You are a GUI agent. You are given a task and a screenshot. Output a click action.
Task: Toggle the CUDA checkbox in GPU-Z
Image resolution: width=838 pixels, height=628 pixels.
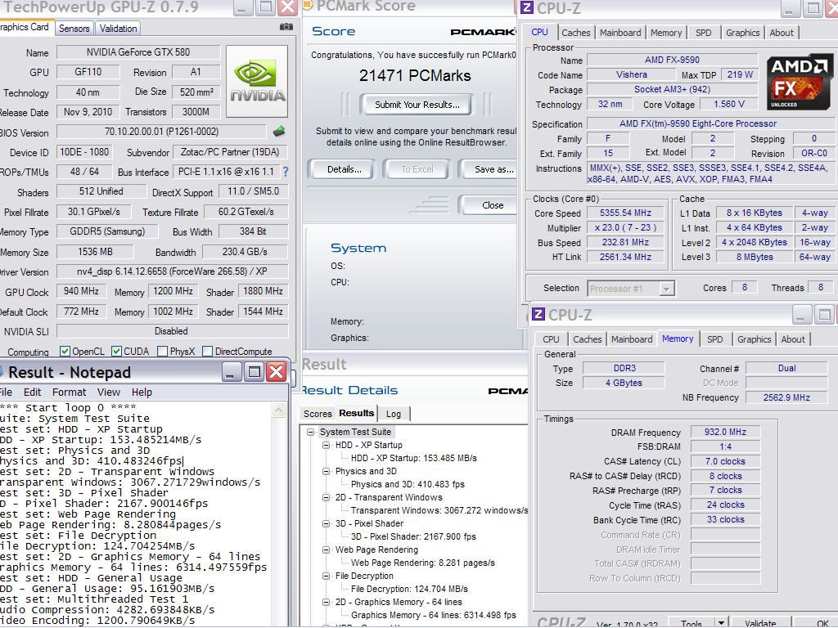point(116,351)
